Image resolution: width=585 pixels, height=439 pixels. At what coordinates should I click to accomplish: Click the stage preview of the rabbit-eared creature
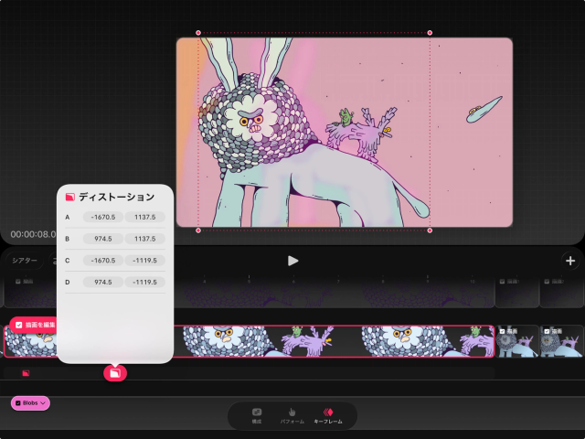click(345, 132)
